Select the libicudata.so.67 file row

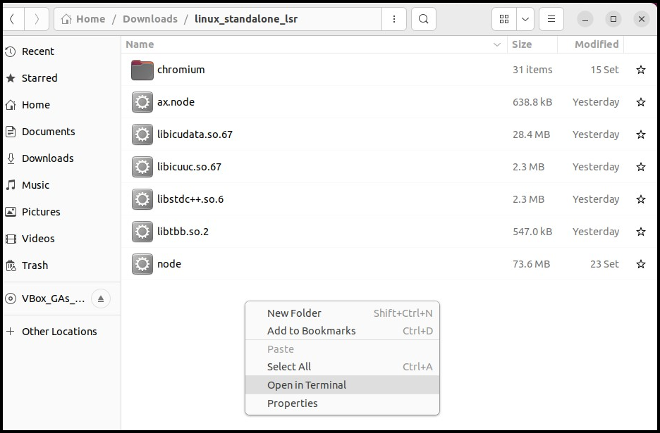coord(195,134)
